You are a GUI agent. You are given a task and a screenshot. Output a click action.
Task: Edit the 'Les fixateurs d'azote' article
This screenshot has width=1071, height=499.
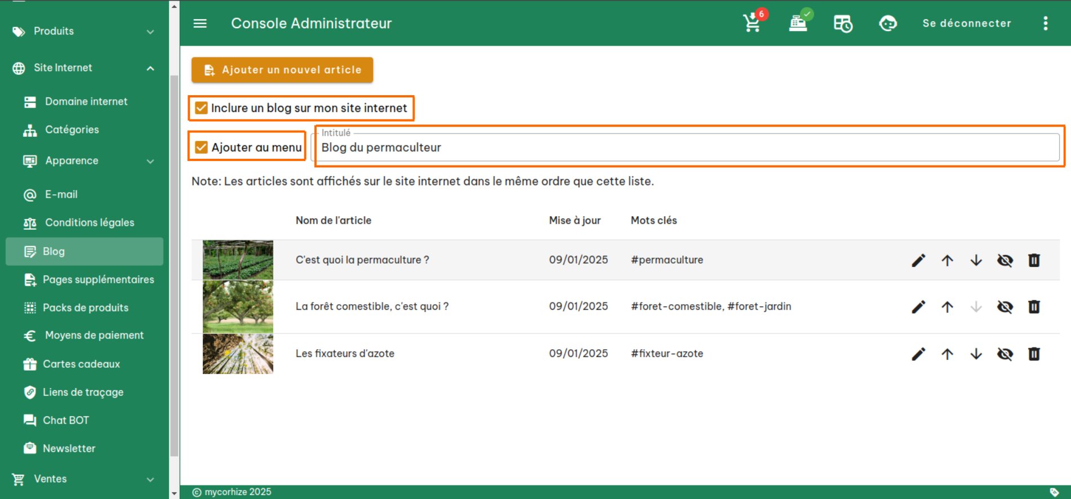tap(918, 354)
